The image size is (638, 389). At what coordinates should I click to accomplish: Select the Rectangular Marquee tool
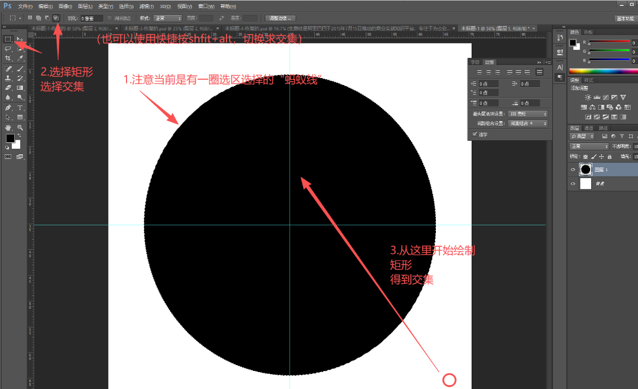(8, 39)
